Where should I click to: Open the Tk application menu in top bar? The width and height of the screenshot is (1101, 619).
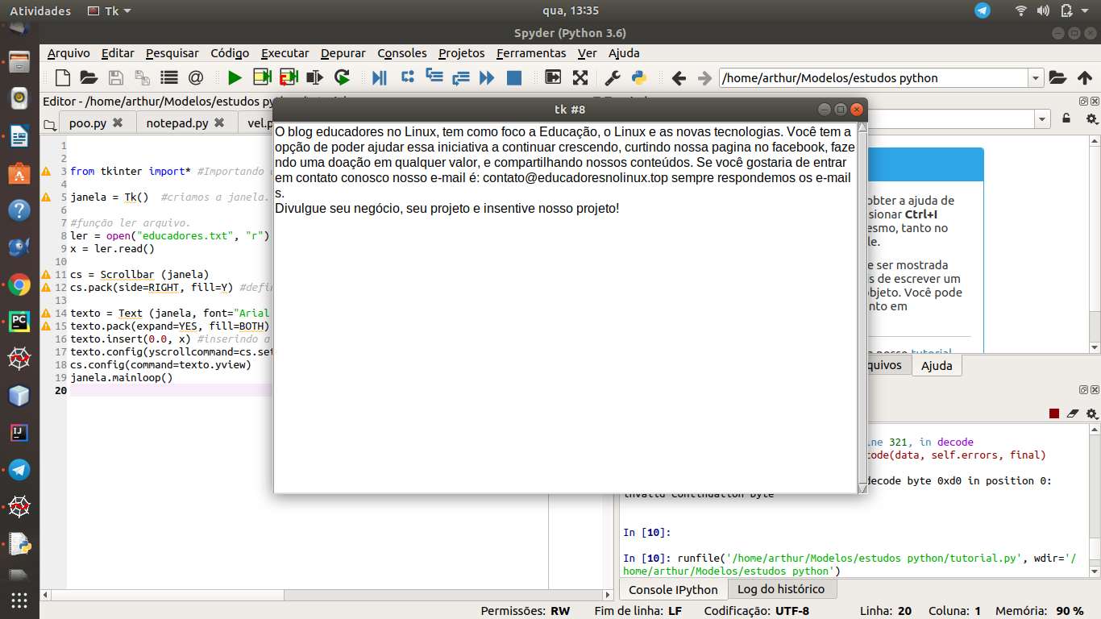tap(110, 10)
